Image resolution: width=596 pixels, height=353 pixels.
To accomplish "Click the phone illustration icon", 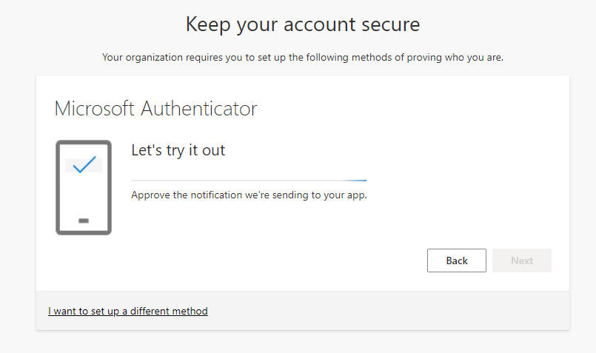I will point(84,188).
